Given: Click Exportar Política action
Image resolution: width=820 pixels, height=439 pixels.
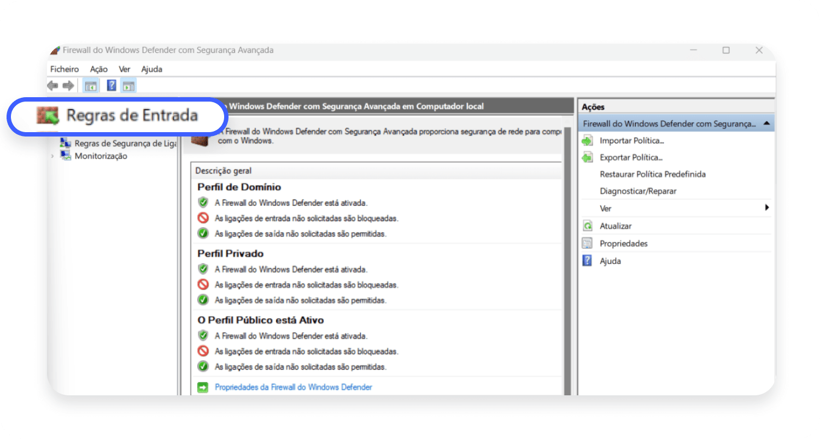Looking at the screenshot, I should [631, 158].
